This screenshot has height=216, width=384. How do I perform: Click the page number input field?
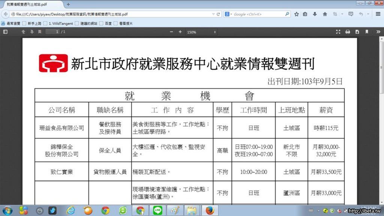[x=52, y=32]
